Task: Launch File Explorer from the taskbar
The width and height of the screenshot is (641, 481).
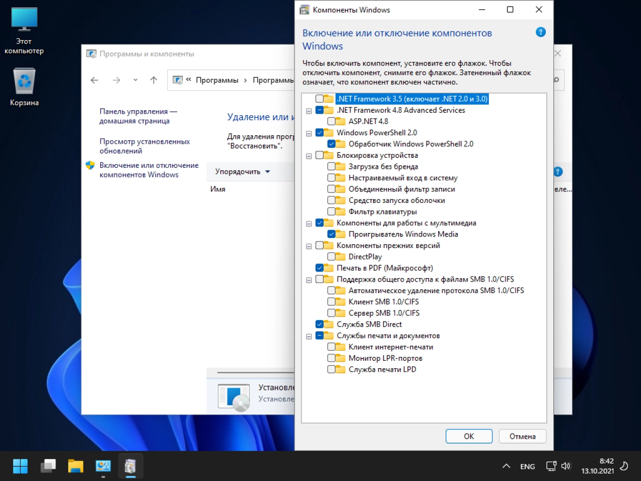Action: coord(76,466)
